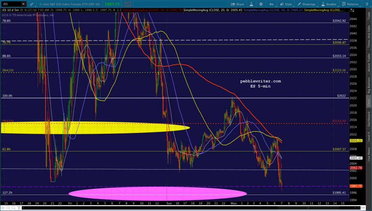Click the $2033.14 level label
This screenshot has height=211, width=372.
coord(339,56)
